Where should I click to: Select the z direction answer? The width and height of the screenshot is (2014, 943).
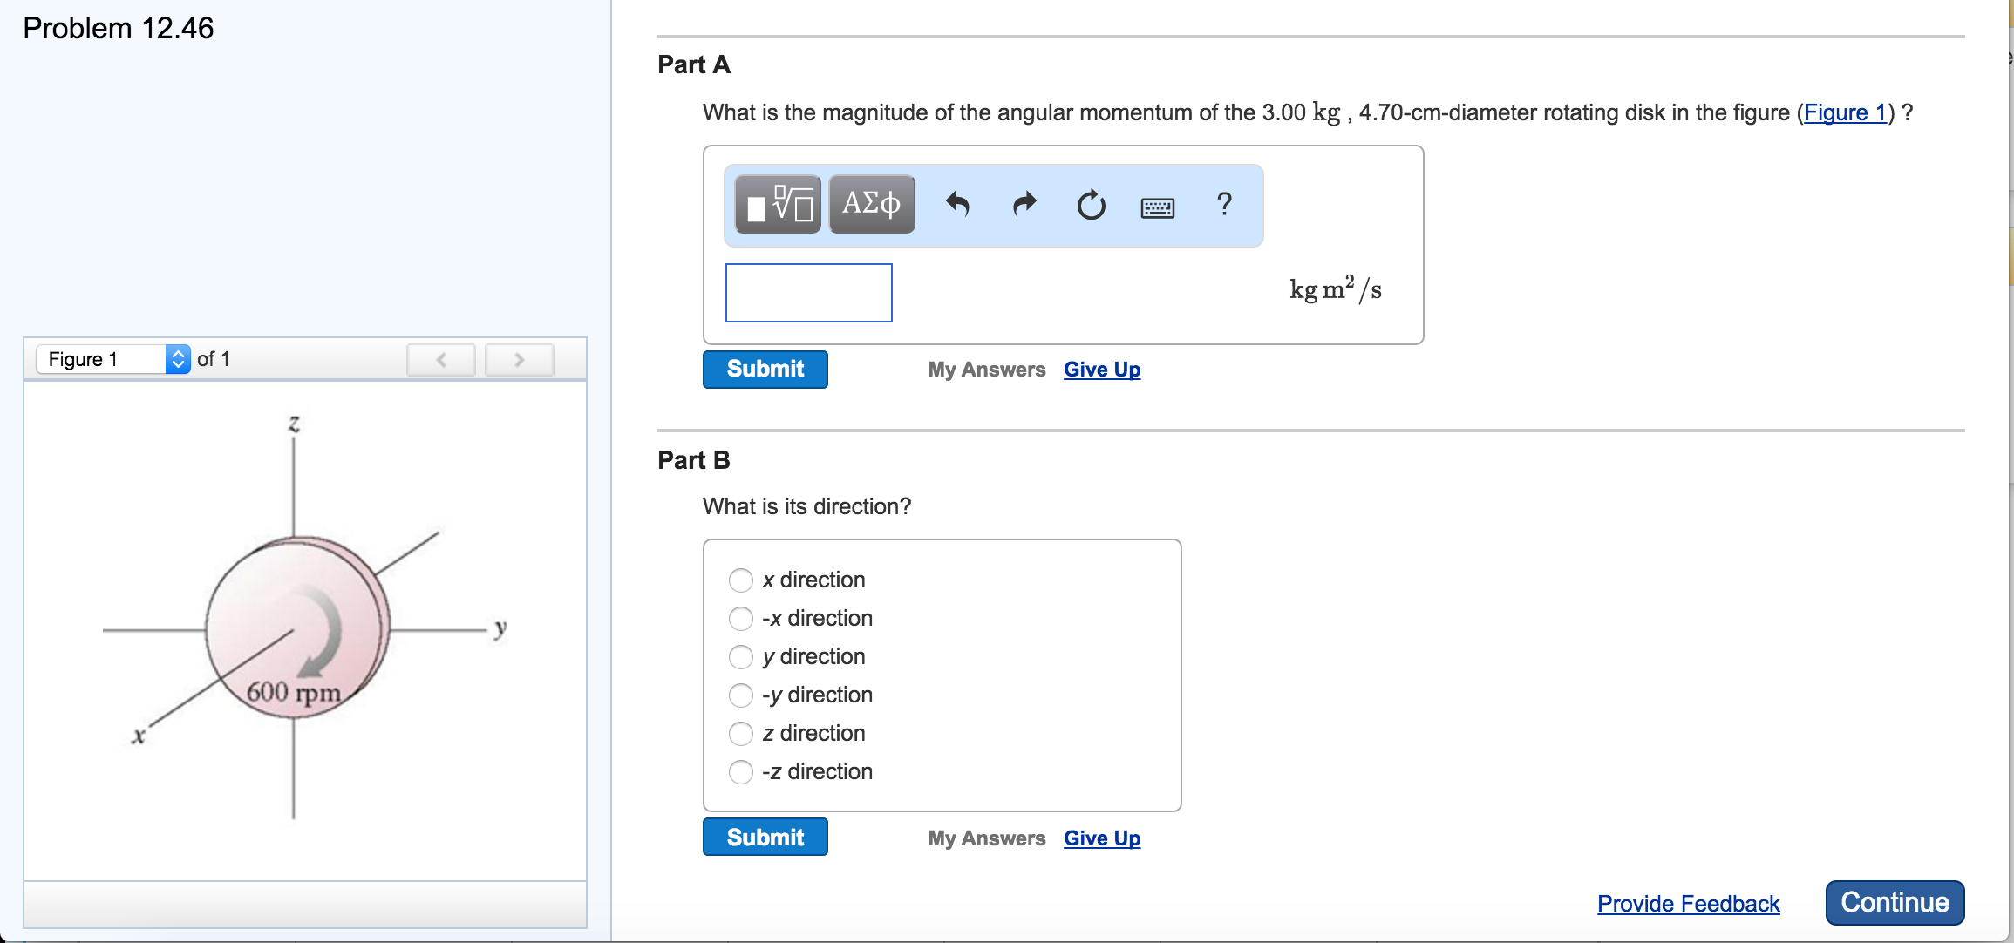740,733
